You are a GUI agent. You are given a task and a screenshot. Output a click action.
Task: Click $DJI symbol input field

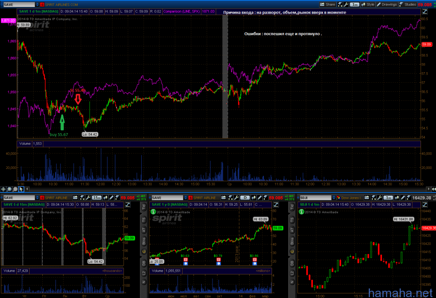316,198
